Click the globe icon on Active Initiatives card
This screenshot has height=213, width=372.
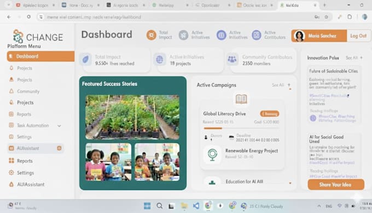click(160, 59)
